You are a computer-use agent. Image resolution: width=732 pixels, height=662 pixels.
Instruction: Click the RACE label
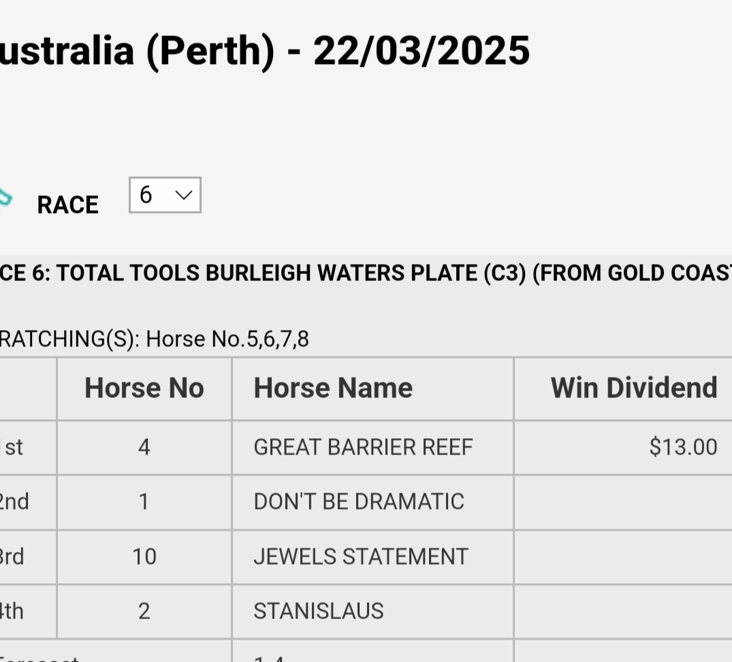(x=68, y=205)
